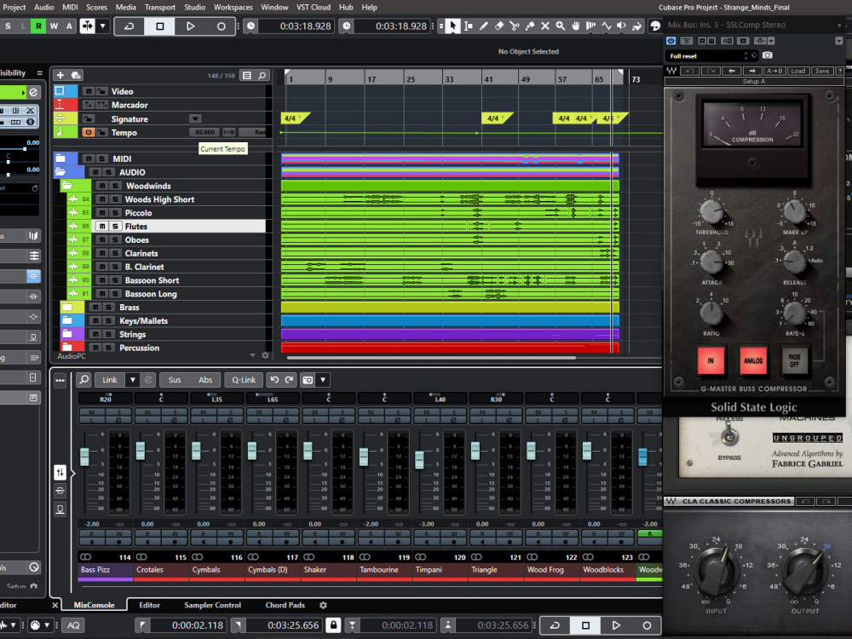Image resolution: width=852 pixels, height=639 pixels.
Task: Expand the Percussion folder track
Action: point(66,348)
